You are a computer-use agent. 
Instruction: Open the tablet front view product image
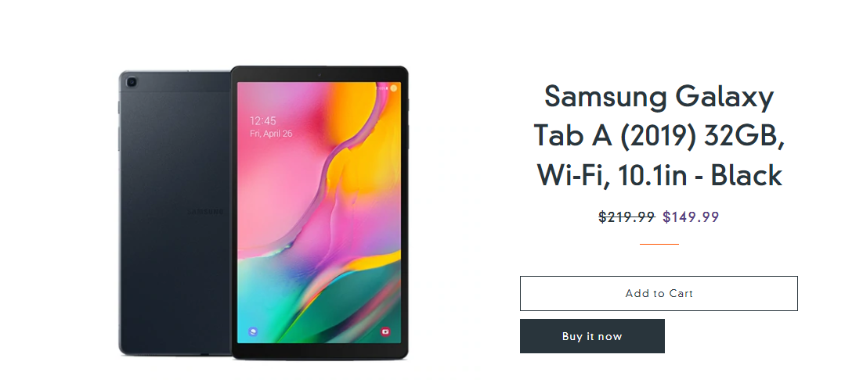pos(320,213)
